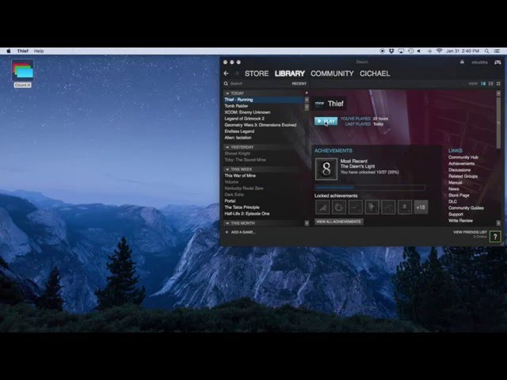Open VIEW FRIENDS LIST

coord(470,232)
